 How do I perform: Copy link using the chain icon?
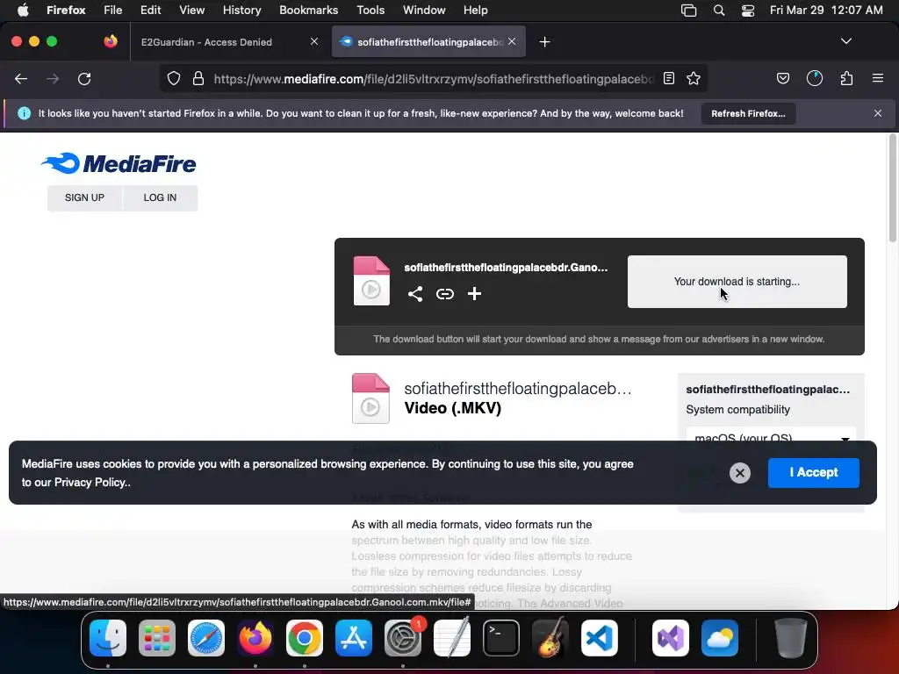point(445,294)
